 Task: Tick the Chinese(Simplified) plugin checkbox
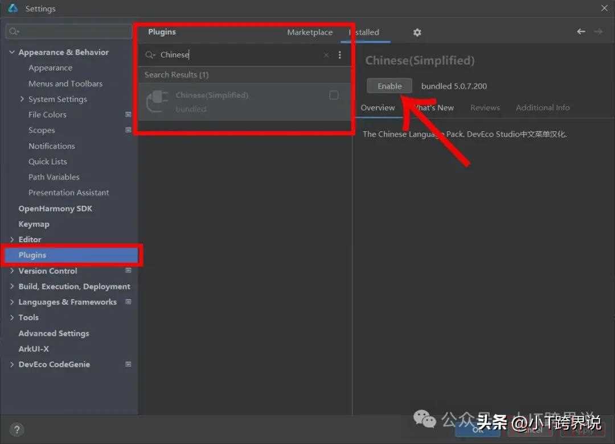[x=334, y=95]
